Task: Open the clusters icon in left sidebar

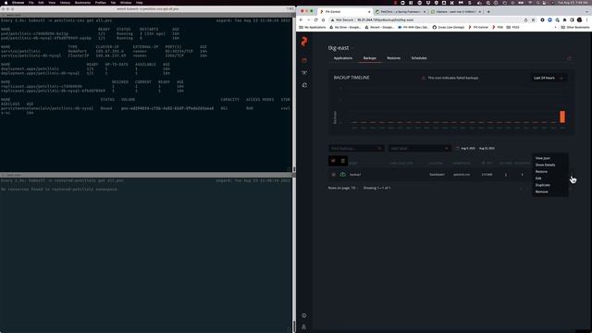Action: tap(304, 72)
